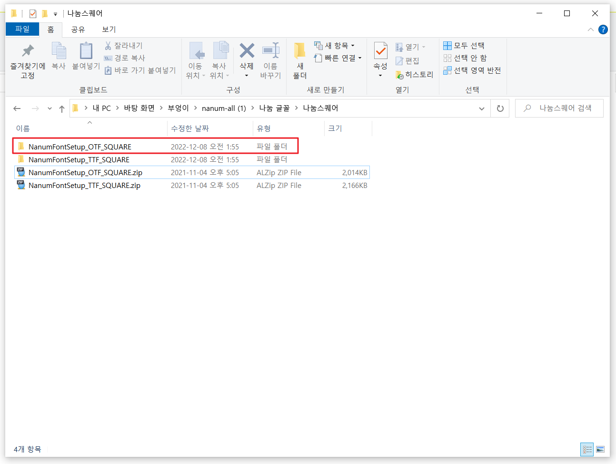This screenshot has width=616, height=464.
Task: Open the New item (새 항목) dropdown
Action: [334, 46]
